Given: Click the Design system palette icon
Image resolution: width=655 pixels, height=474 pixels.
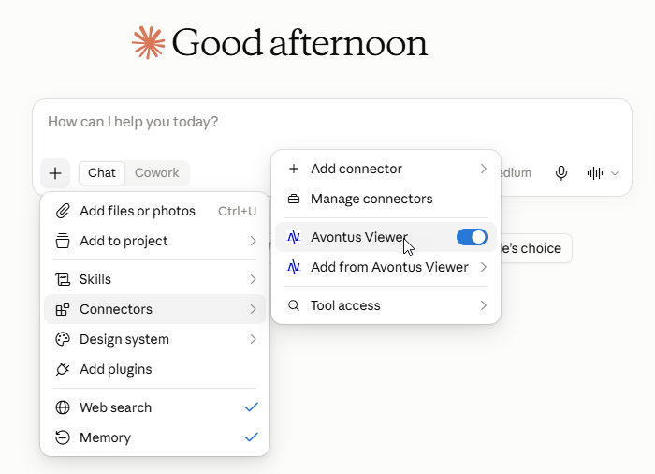Looking at the screenshot, I should coord(63,339).
